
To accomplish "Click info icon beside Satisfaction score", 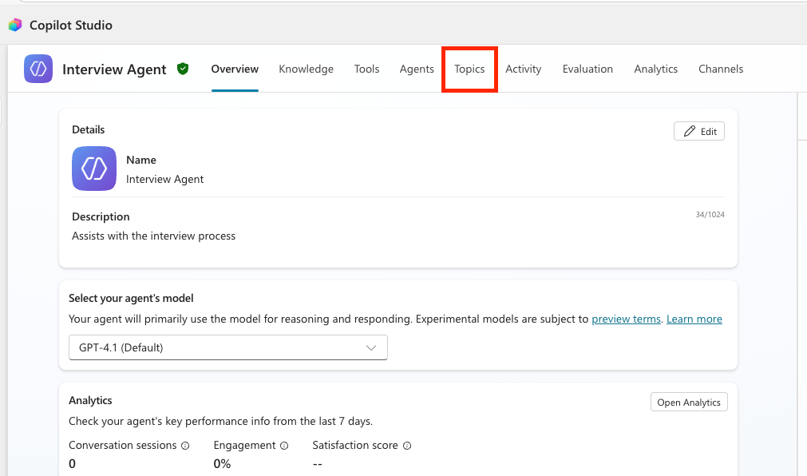I will (407, 446).
